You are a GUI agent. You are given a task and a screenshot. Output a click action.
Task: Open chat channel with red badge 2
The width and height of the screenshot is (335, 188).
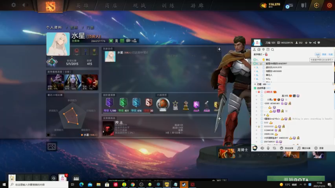[63, 178]
